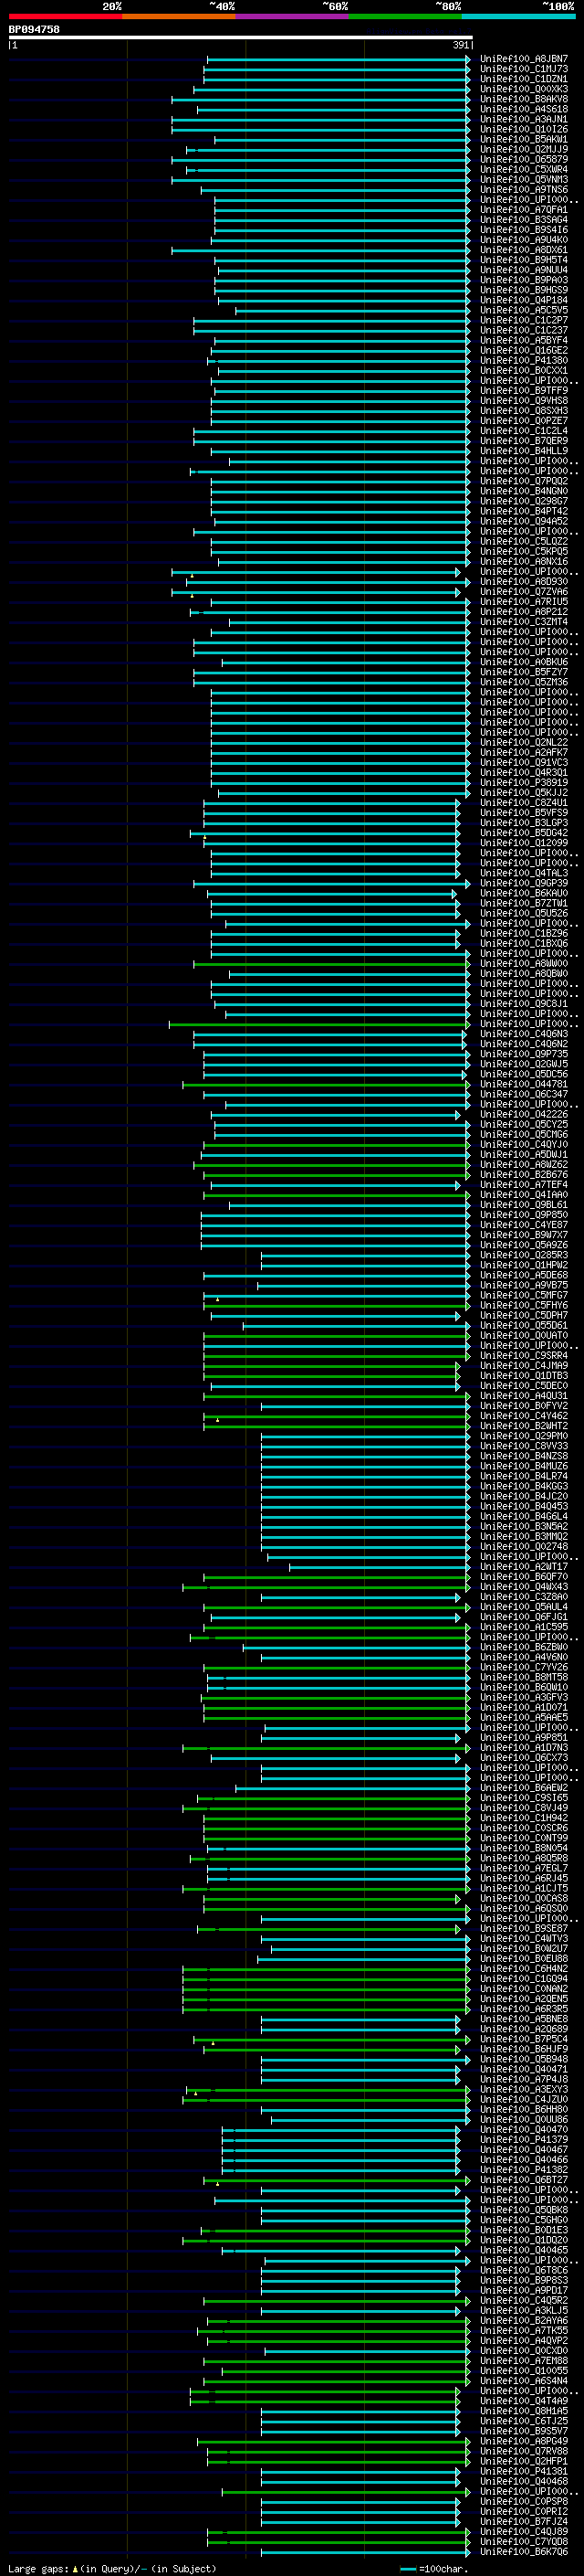Screen dimensions: 584x2576
Task: Click the white query sequence bar
Action: click(241, 38)
